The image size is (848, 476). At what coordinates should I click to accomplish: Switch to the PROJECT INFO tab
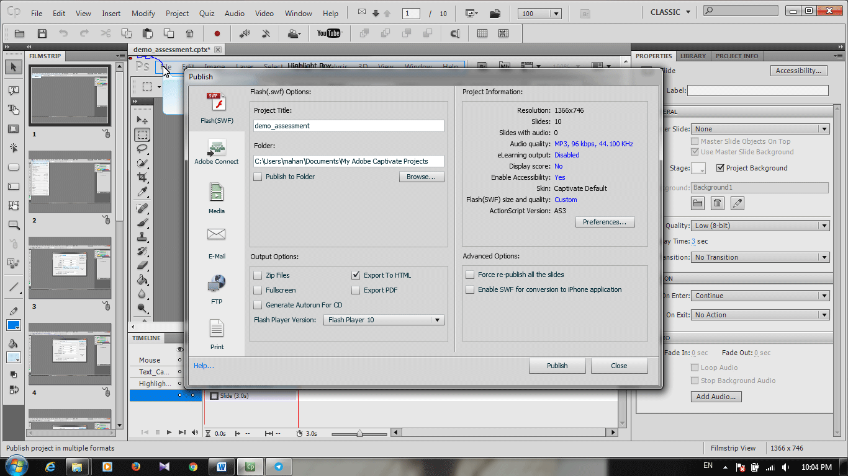coord(737,56)
